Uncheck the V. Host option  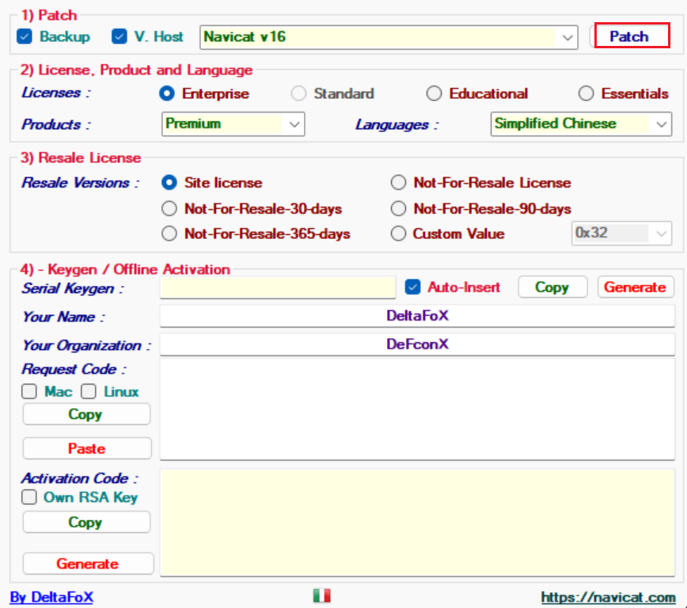pyautogui.click(x=120, y=36)
